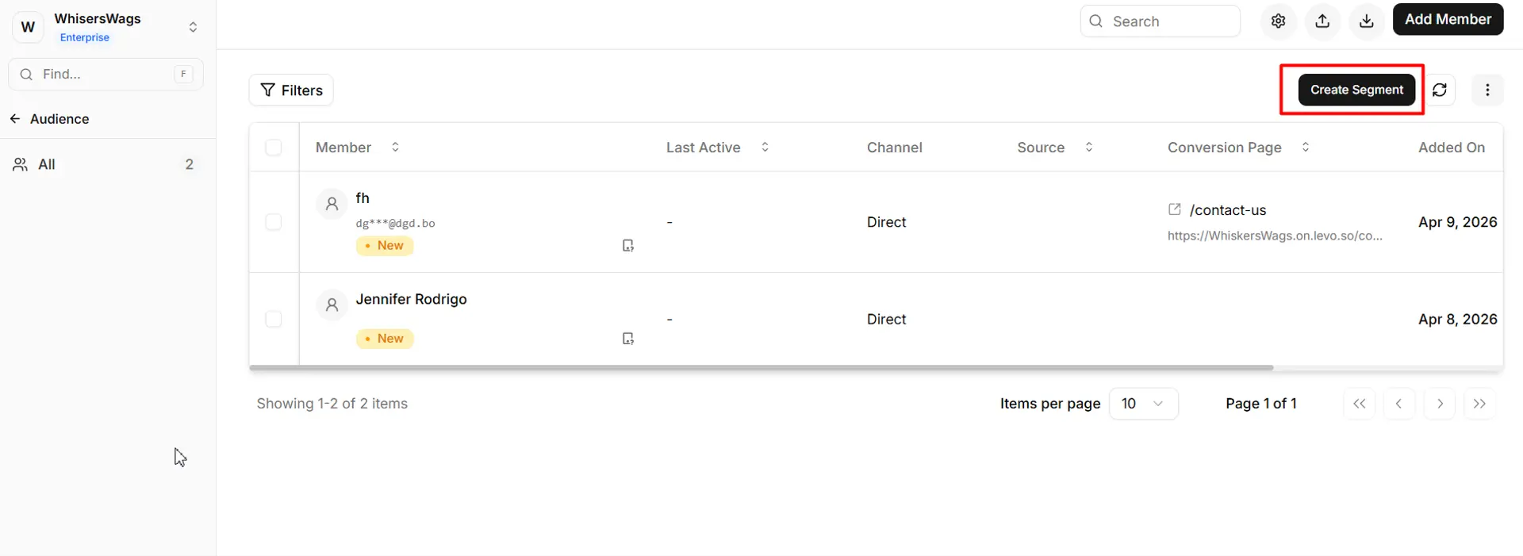The image size is (1523, 556).
Task: Go back using the Audience arrow
Action: pos(15,119)
